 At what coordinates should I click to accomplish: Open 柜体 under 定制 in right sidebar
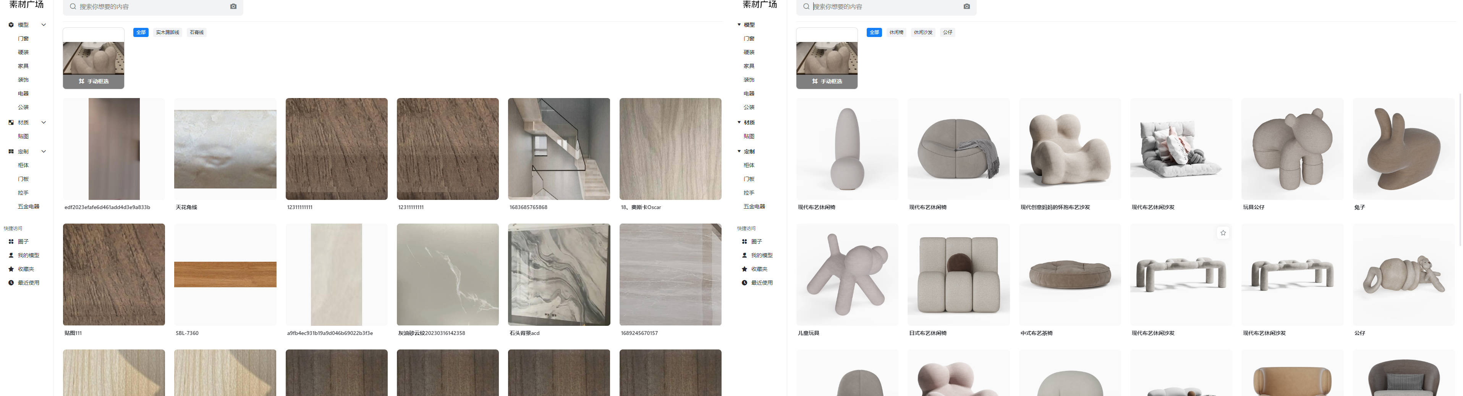(x=749, y=165)
